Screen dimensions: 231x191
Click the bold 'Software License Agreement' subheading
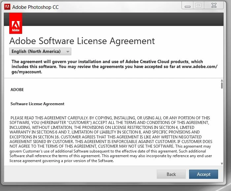(37, 104)
